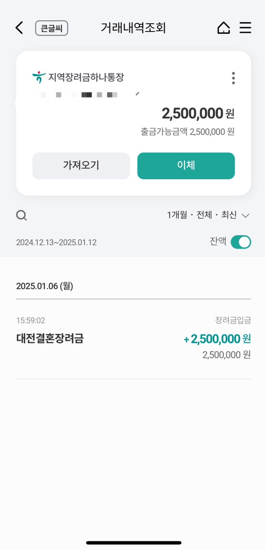Open account options three-dot menu
The height and width of the screenshot is (550, 265).
[233, 78]
